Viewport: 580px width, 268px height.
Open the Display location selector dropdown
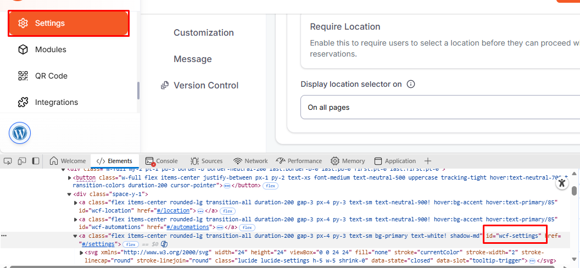click(439, 108)
